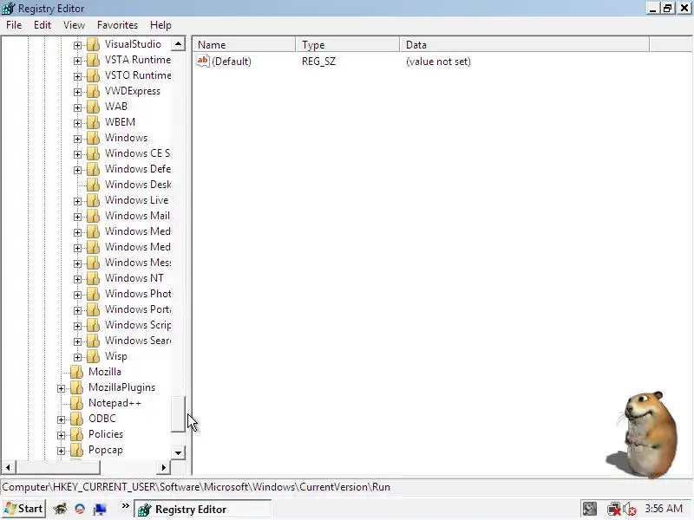Select the Windows Port folder icon
This screenshot has width=694, height=520.
pos(93,309)
